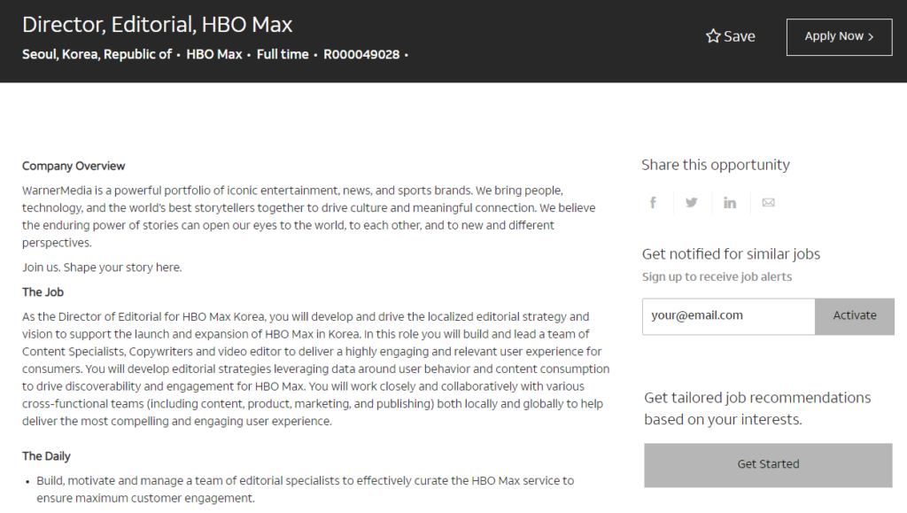Click The Daily section heading

[46, 456]
